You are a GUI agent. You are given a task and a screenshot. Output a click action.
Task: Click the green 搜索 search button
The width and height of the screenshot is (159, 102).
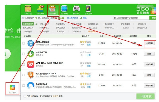tap(153, 18)
